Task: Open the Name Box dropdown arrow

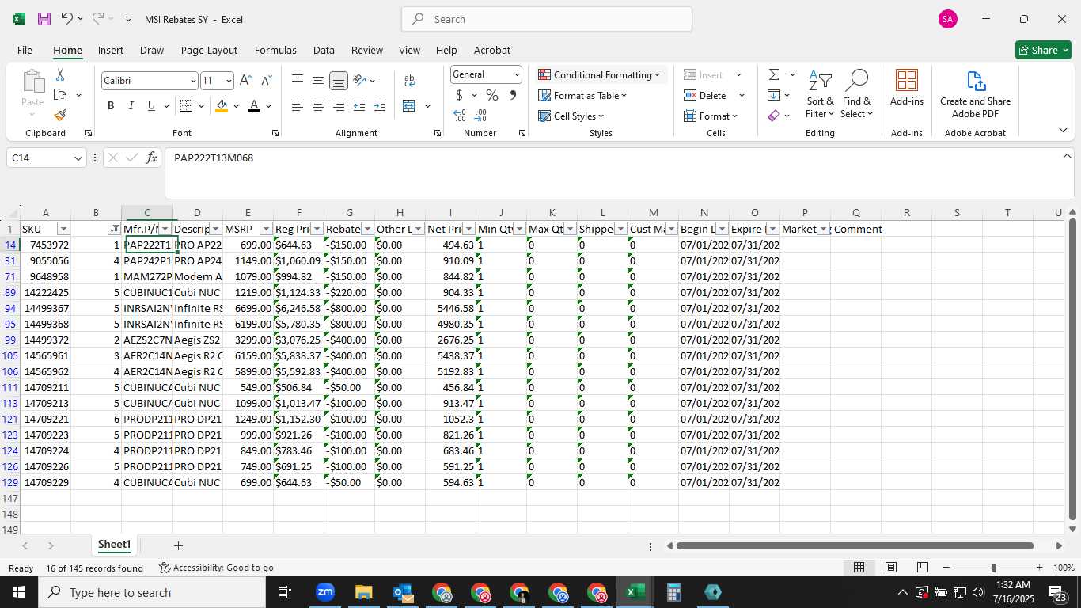Action: [78, 158]
